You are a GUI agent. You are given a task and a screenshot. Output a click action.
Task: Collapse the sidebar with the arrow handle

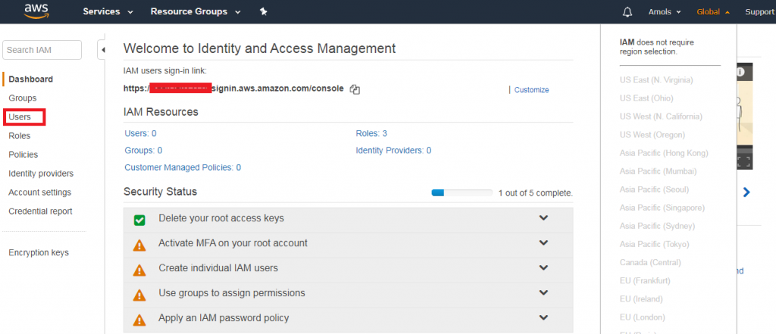(102, 50)
